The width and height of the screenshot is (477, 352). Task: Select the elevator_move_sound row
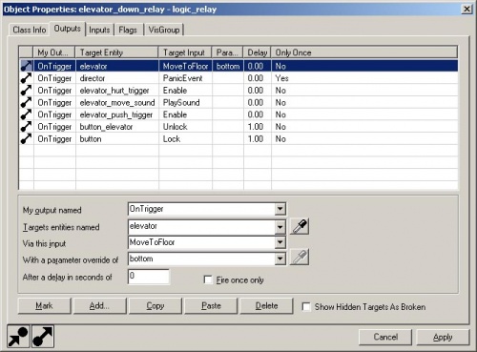coord(238,102)
